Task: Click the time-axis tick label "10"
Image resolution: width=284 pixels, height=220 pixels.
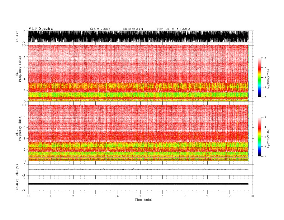Action: click(x=252, y=196)
